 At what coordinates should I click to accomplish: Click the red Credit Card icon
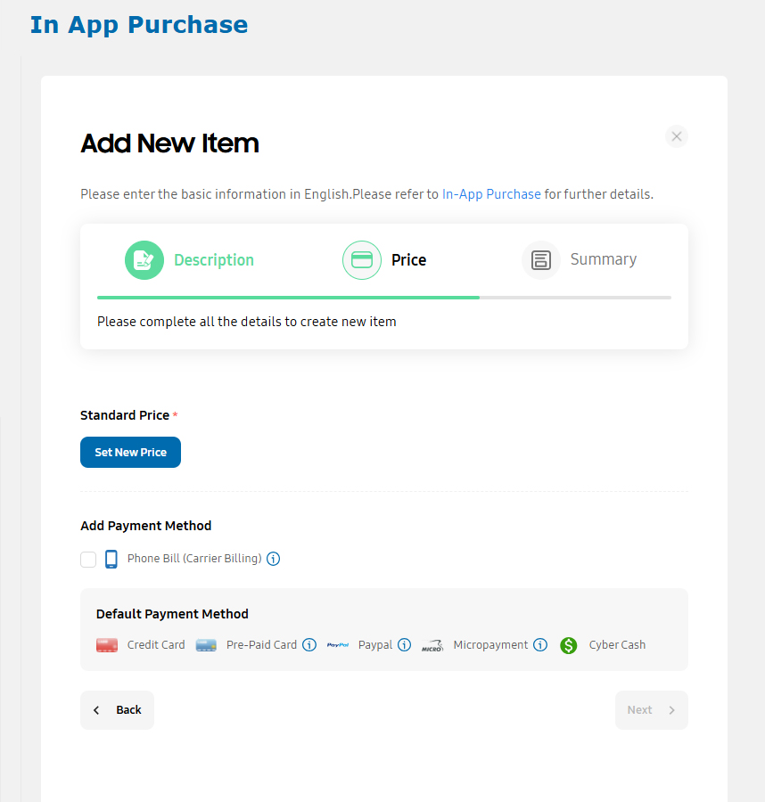(x=107, y=645)
